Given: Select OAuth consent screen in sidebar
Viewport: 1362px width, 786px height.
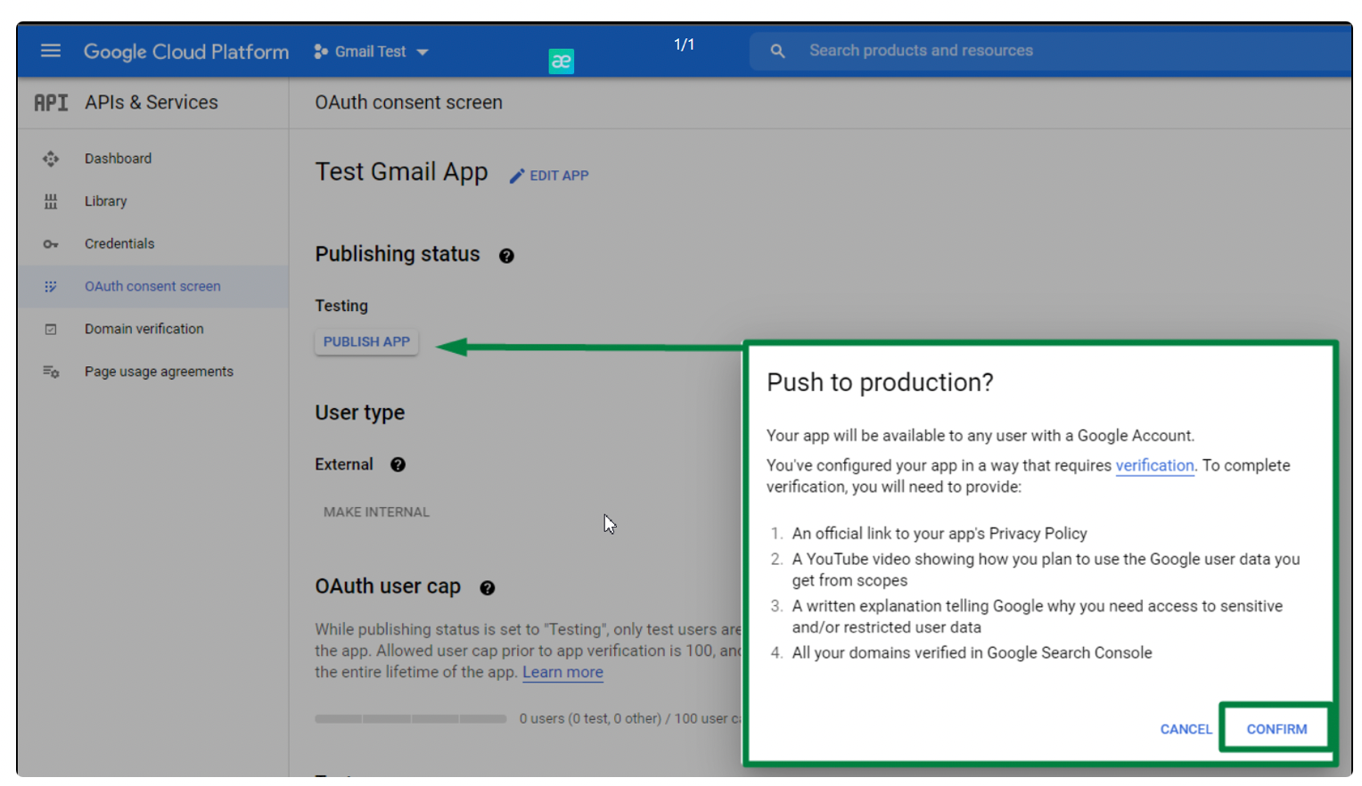Looking at the screenshot, I should coord(152,287).
